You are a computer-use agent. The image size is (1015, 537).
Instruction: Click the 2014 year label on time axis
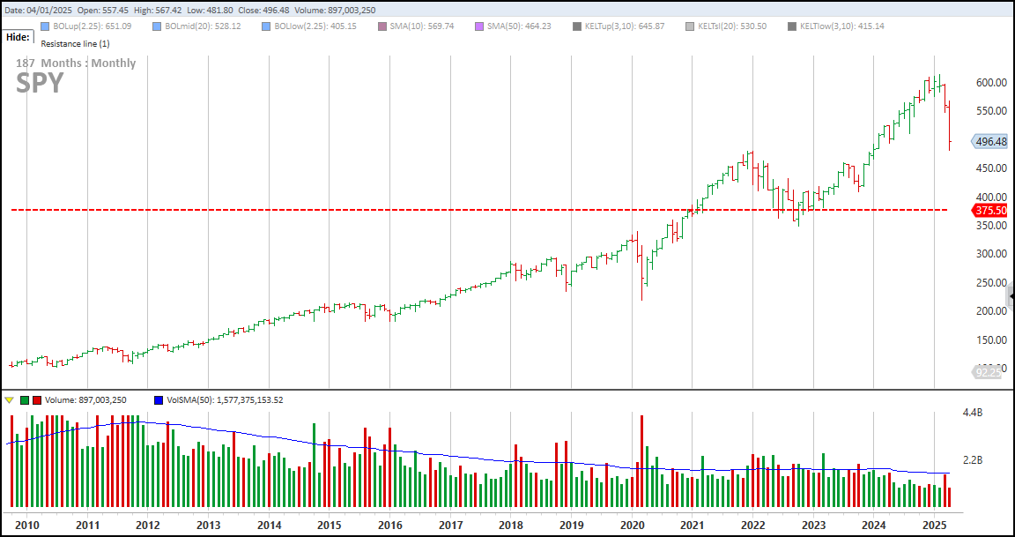269,524
